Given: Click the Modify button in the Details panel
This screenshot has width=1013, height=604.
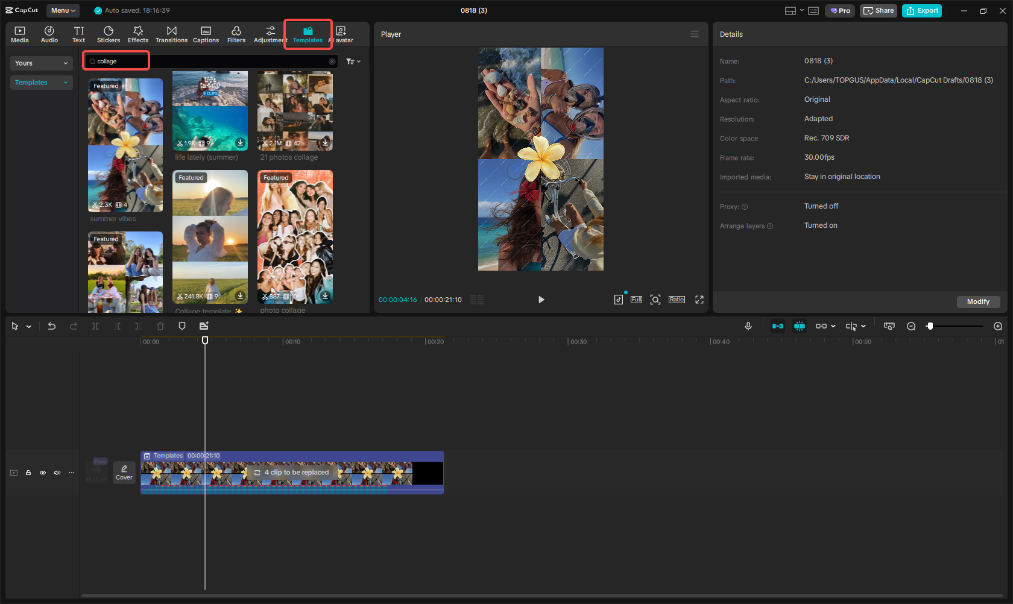Looking at the screenshot, I should click(978, 301).
